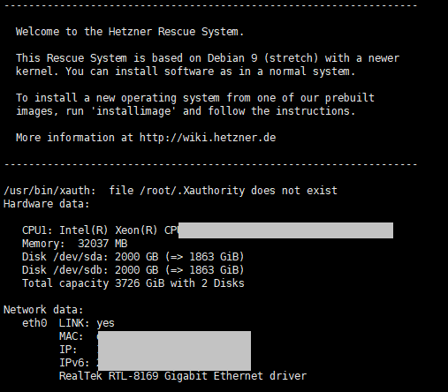The image size is (448, 392).
Task: Click the redacted CPU model box
Action: pyautogui.click(x=285, y=230)
